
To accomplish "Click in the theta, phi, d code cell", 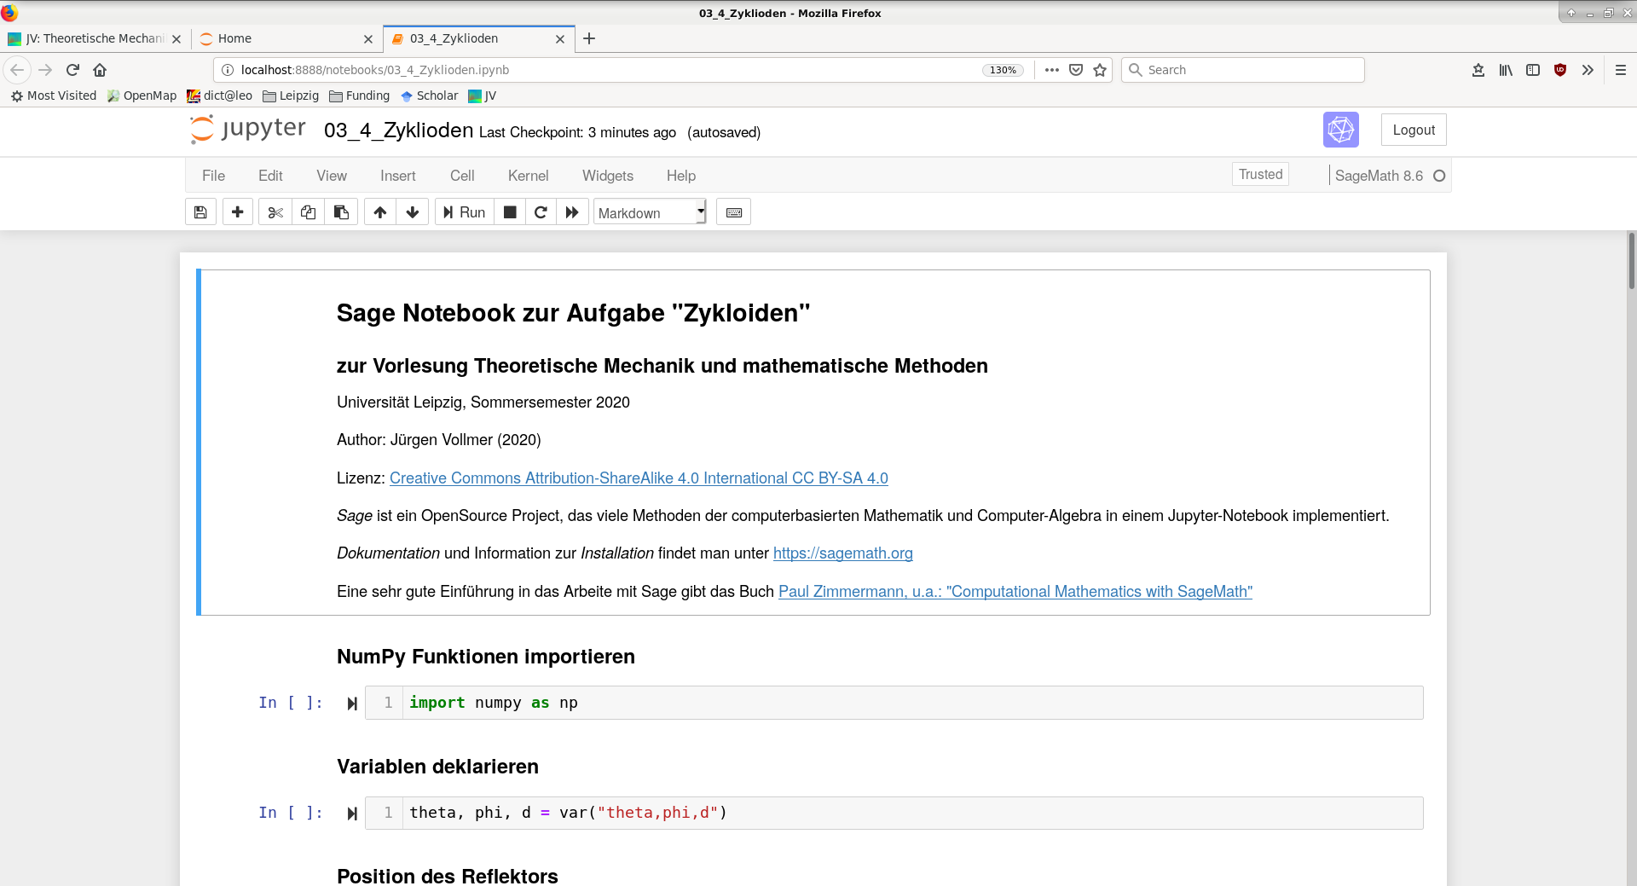I will pos(894,813).
